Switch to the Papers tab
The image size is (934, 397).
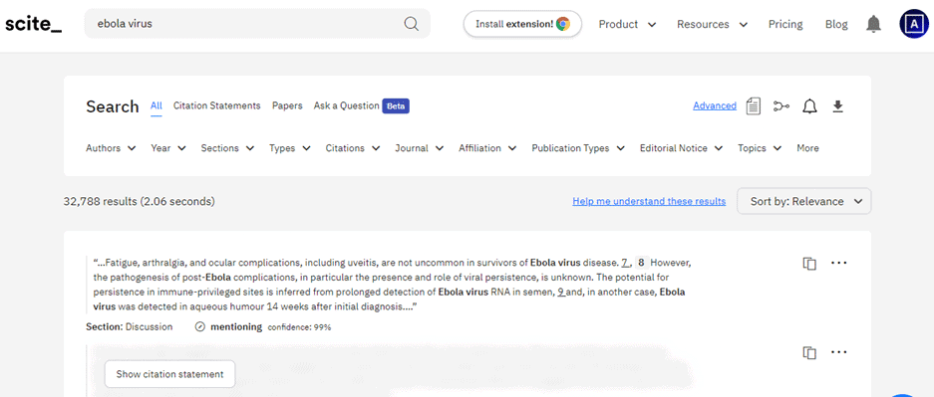(287, 105)
